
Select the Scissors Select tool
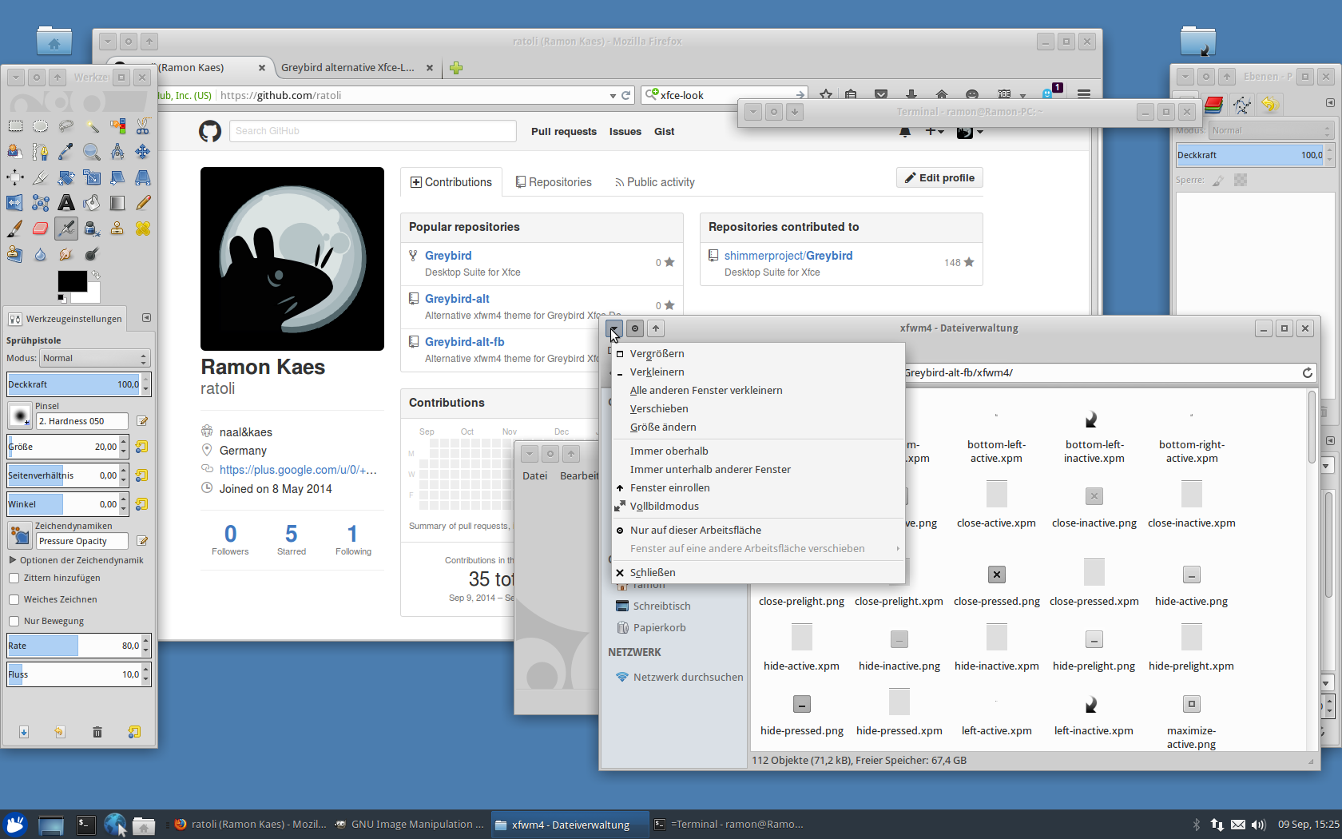pos(143,126)
